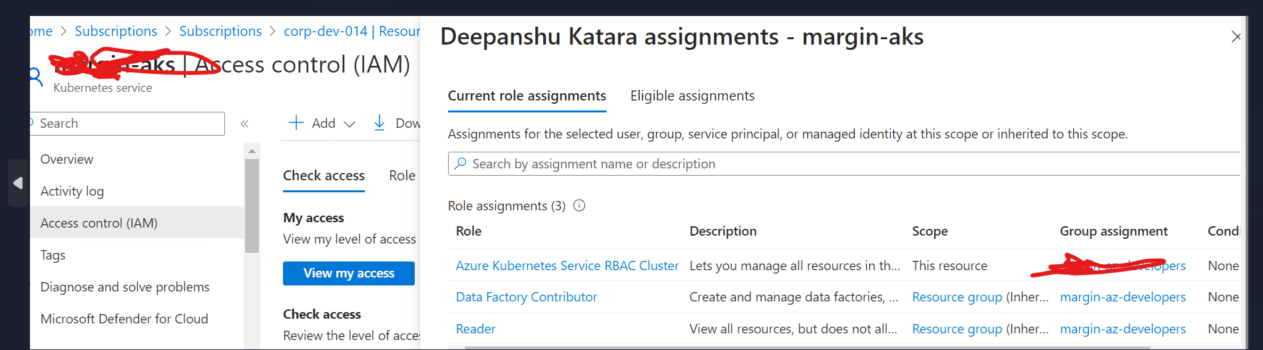The height and width of the screenshot is (350, 1263).
Task: Click the Group assignment column header
Action: (1114, 231)
